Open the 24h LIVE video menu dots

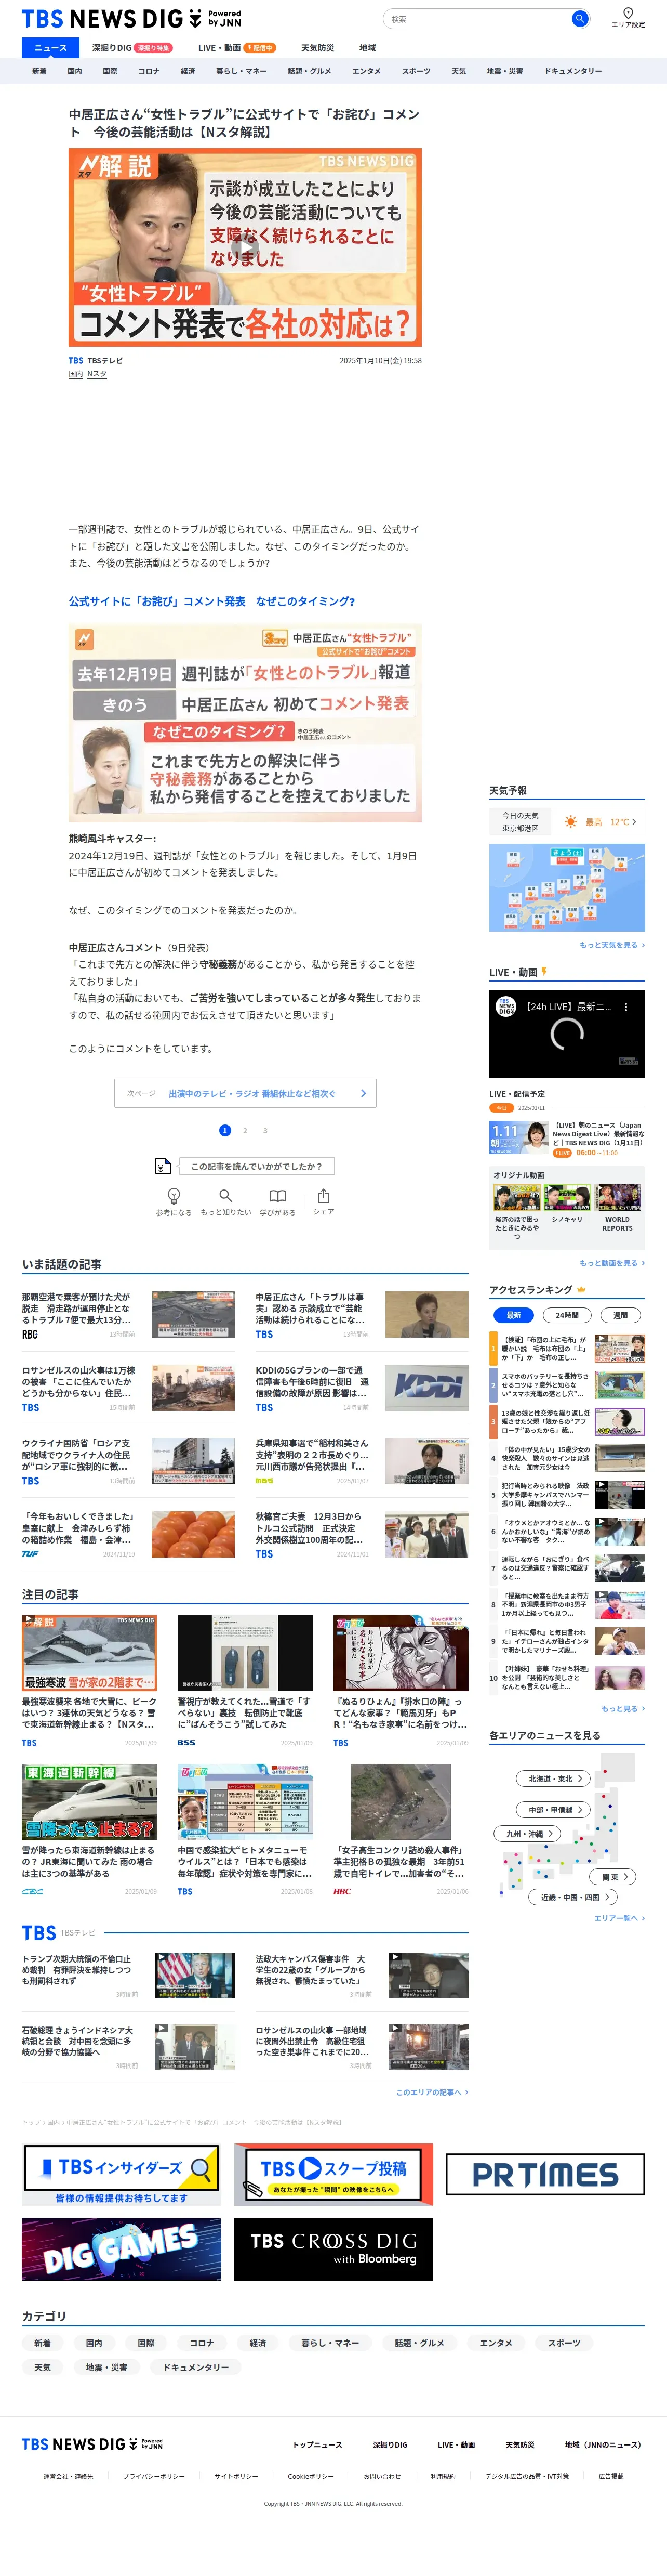(x=626, y=1007)
